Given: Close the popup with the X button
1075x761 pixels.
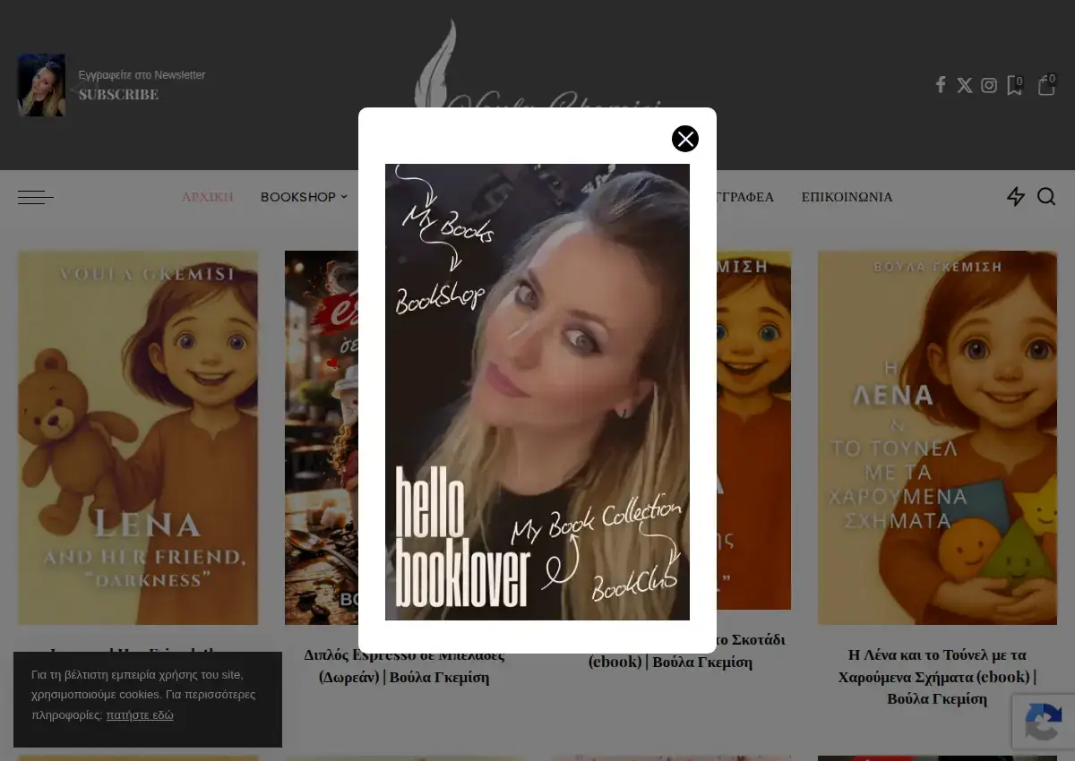Looking at the screenshot, I should (x=685, y=139).
